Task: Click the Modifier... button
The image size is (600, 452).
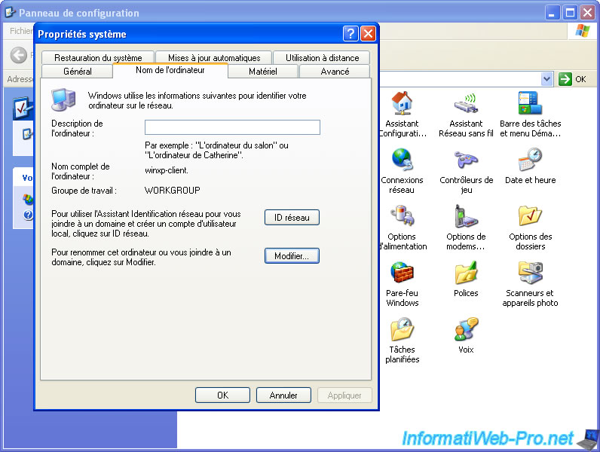Action: 292,256
